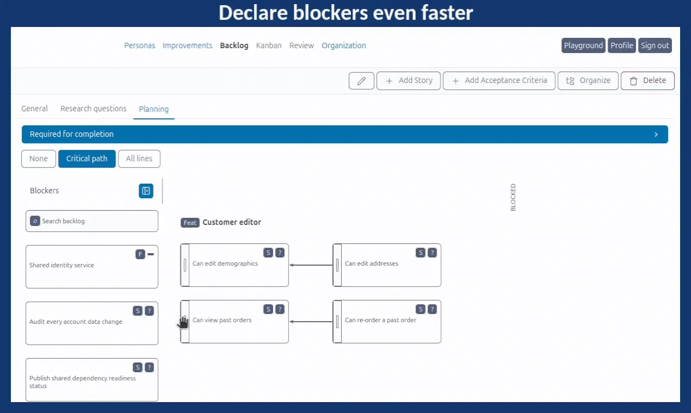Click S badge on Can edit addresses
The height and width of the screenshot is (413, 691).
click(x=421, y=252)
